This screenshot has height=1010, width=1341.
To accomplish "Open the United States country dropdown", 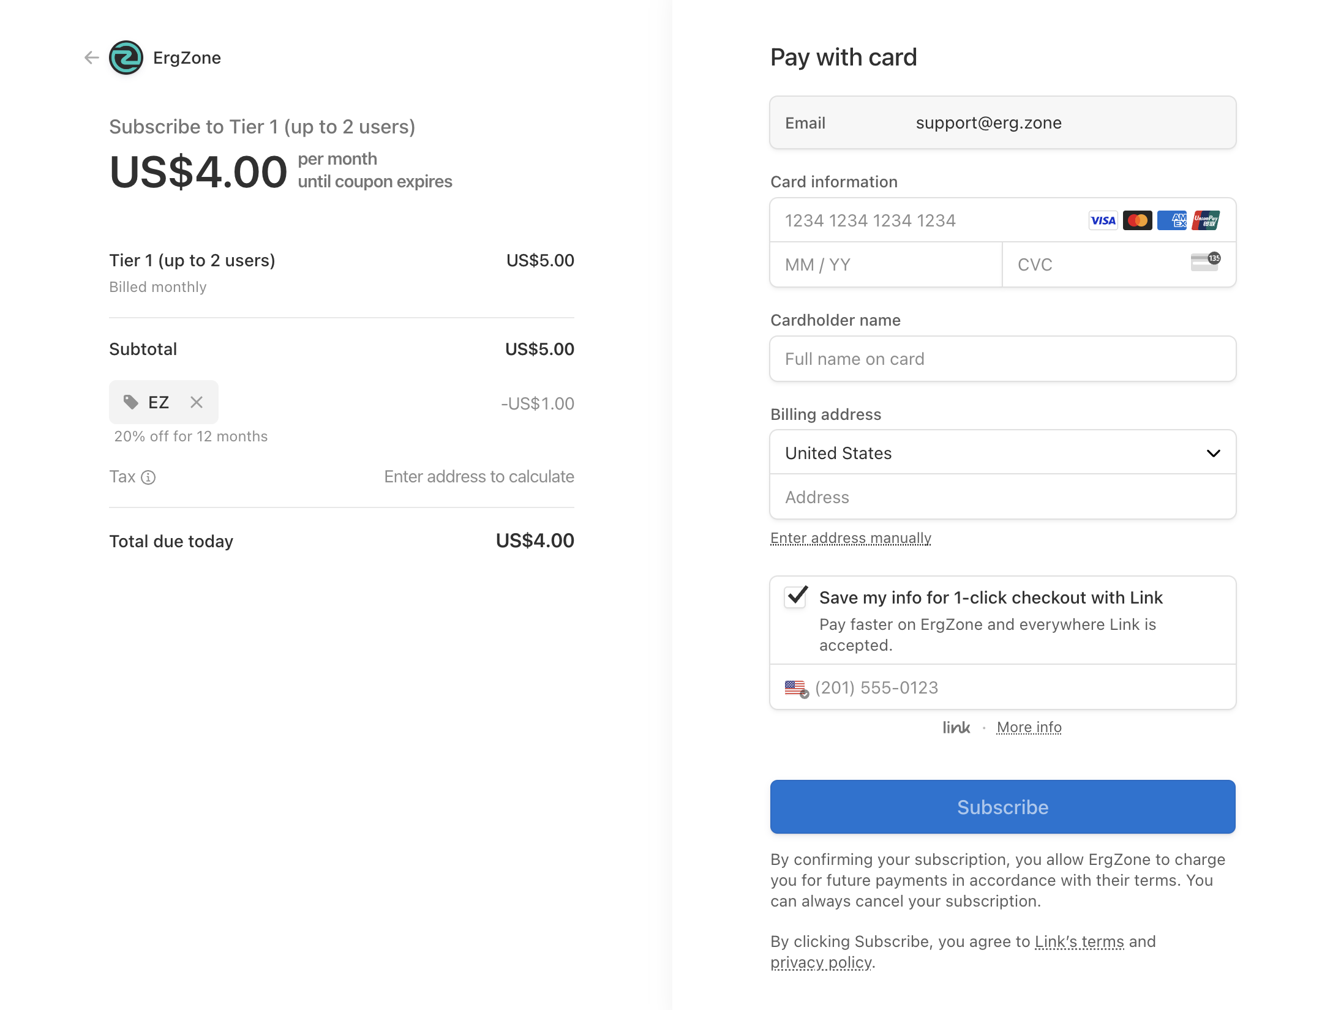I will (x=1002, y=453).
